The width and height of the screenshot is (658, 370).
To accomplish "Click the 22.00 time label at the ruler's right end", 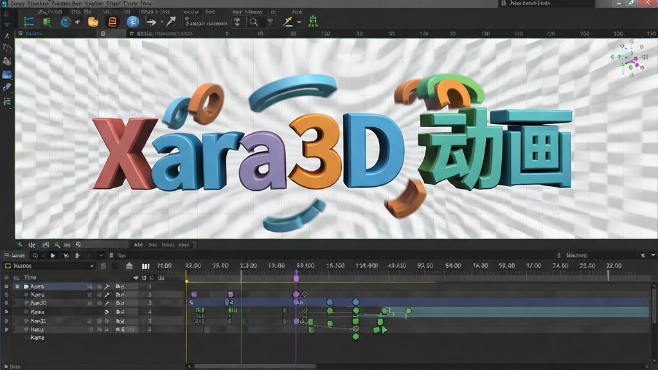I will pos(614,266).
